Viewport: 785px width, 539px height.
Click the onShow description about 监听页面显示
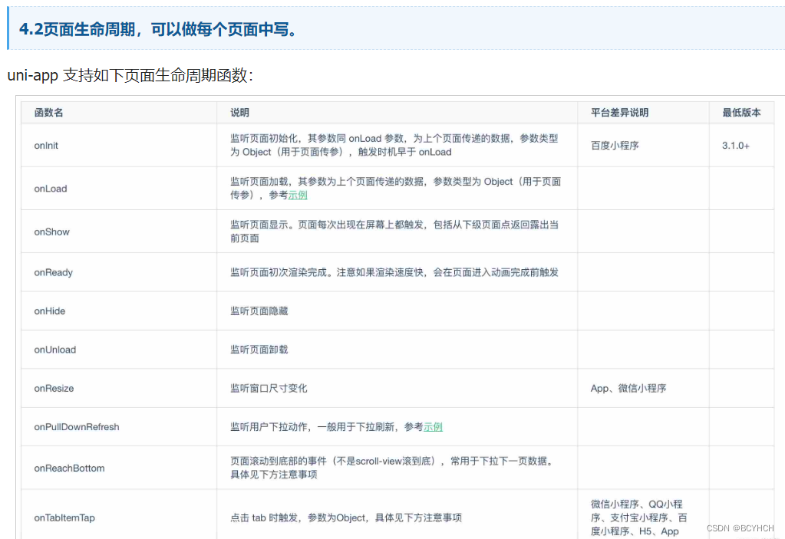pyautogui.click(x=394, y=232)
